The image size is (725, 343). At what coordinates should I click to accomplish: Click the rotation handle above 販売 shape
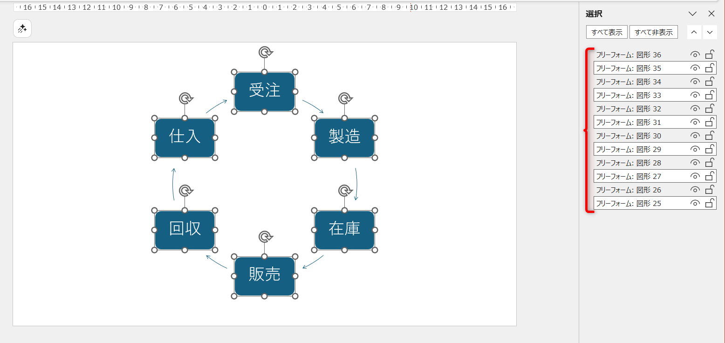point(265,237)
